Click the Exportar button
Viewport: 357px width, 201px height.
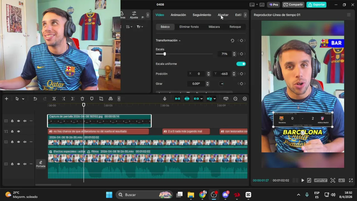tap(317, 4)
